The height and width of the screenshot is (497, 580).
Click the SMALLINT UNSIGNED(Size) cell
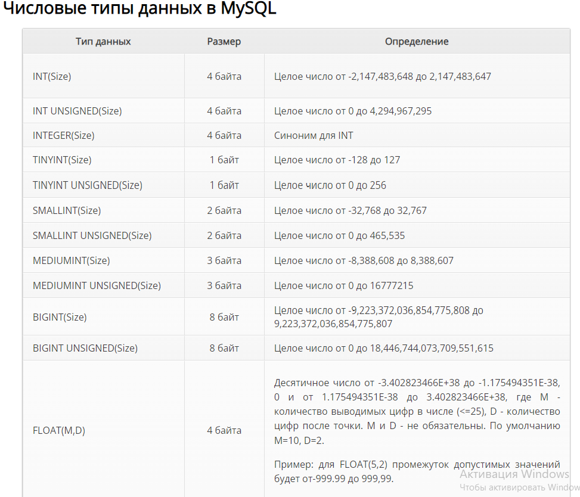104,235
